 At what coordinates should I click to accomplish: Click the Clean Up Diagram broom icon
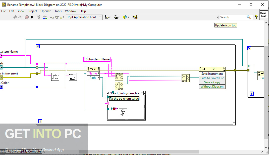pos(135,17)
